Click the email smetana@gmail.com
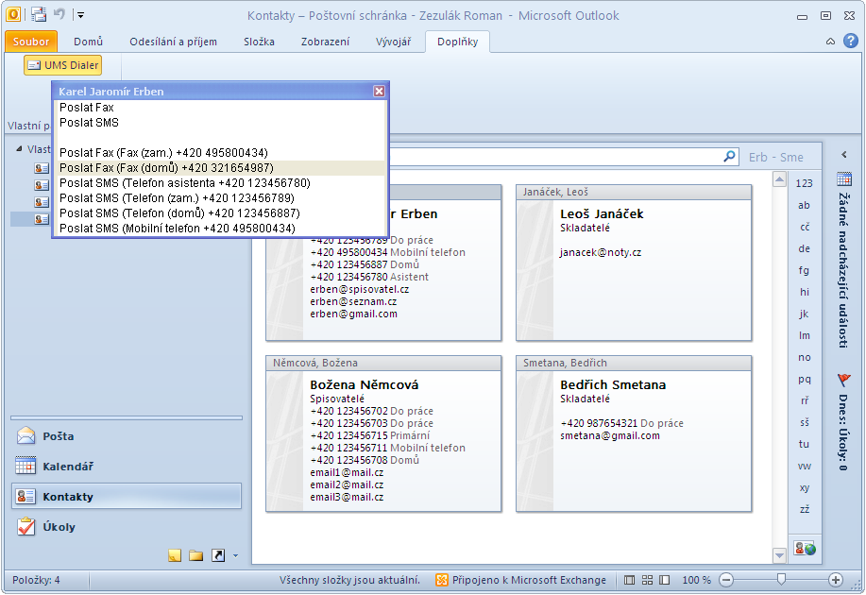 610,435
